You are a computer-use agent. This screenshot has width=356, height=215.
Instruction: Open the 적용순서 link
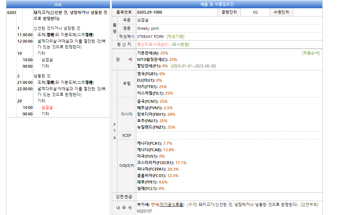pyautogui.click(x=310, y=53)
